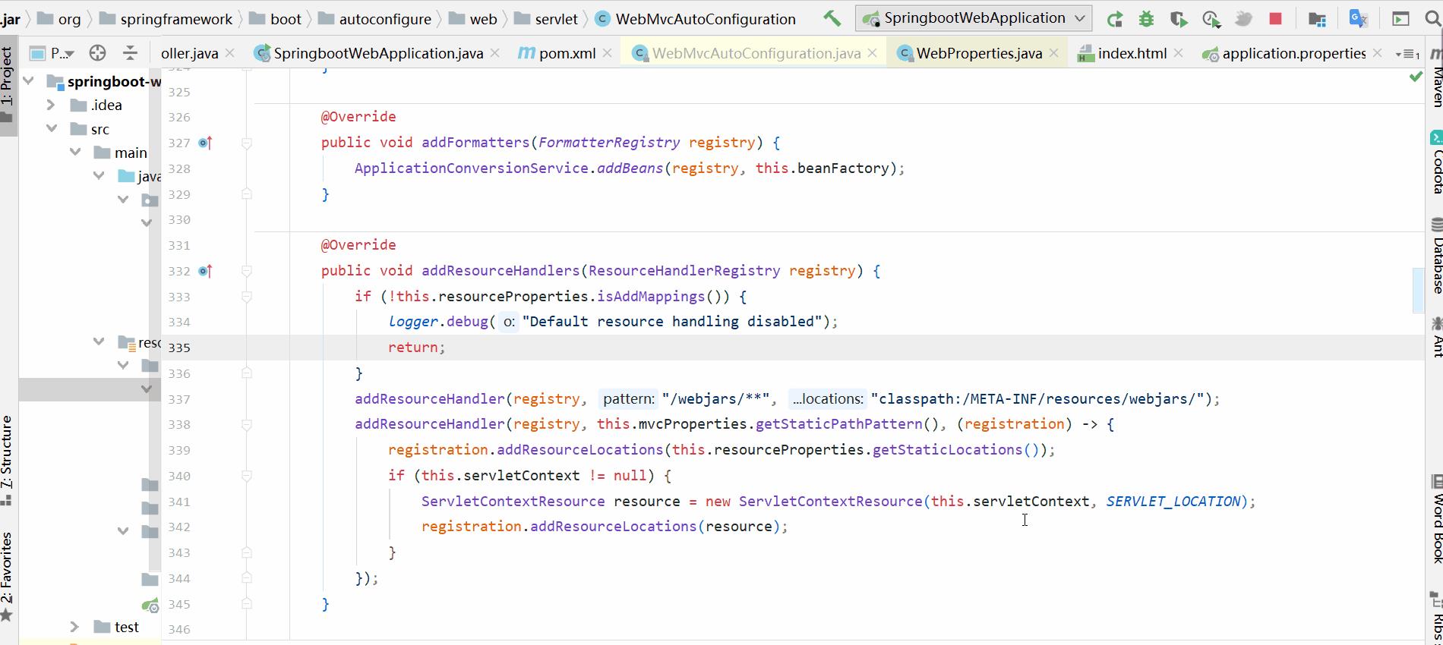Click the profiler run icon

[1211, 19]
